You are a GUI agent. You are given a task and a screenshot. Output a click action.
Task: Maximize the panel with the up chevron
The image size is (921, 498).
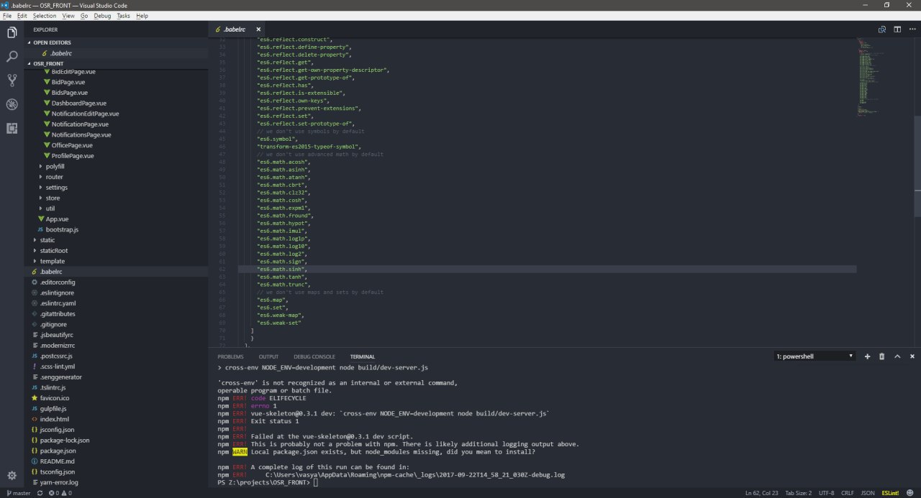click(897, 356)
